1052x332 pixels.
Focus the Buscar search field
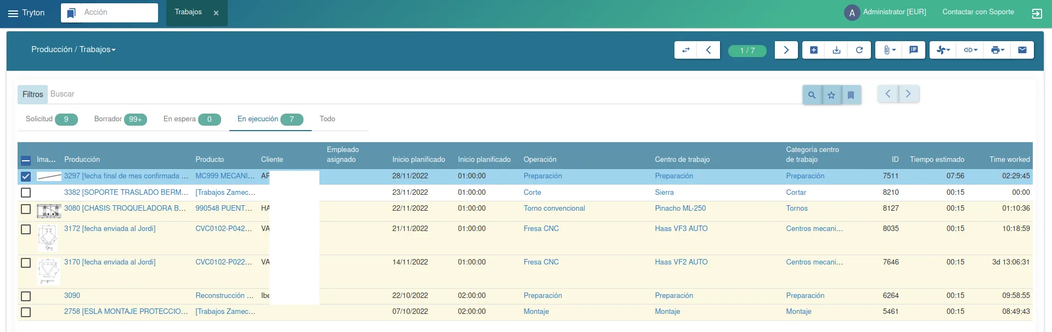pyautogui.click(x=425, y=94)
